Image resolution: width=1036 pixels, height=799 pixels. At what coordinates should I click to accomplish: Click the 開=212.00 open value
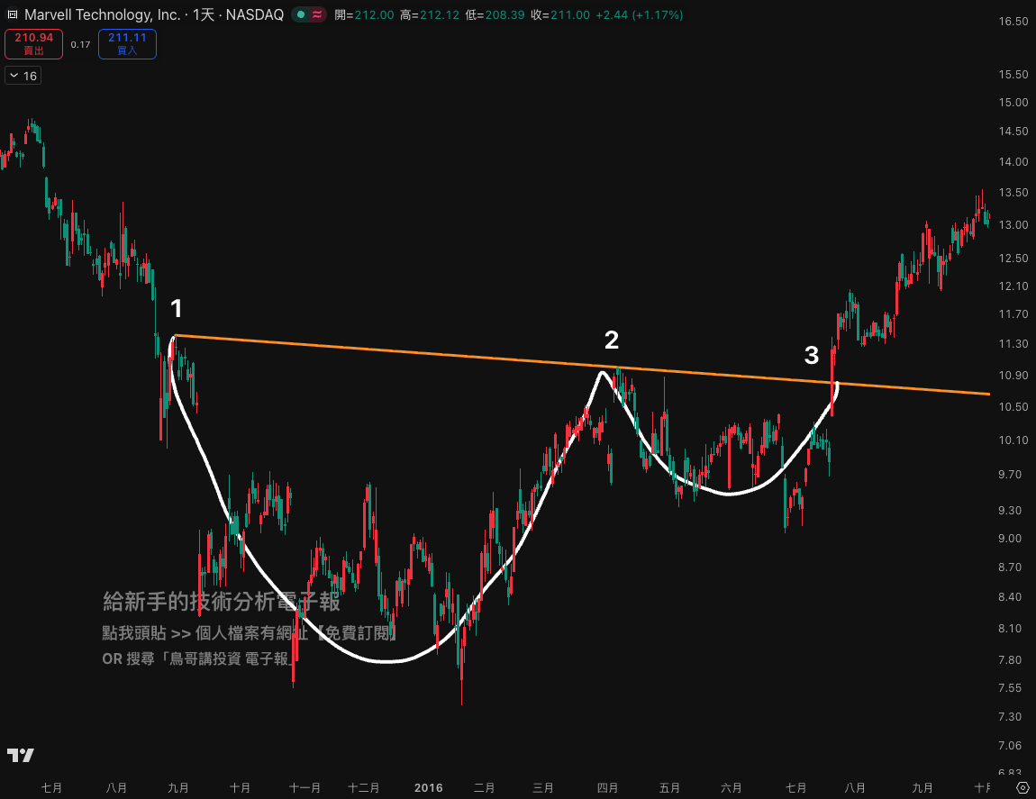(364, 14)
